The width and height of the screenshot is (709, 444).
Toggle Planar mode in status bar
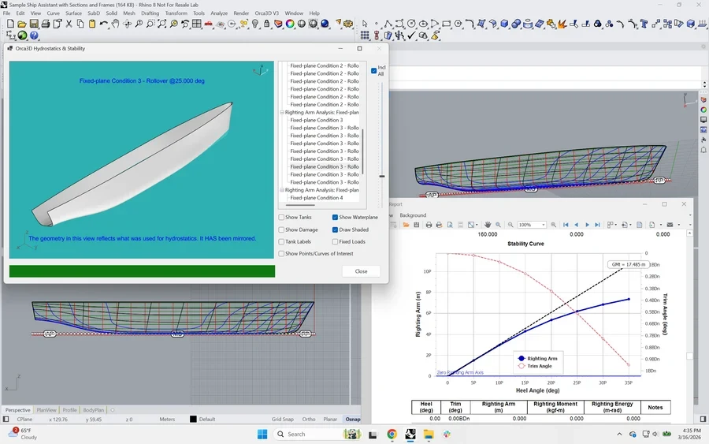tap(330, 419)
